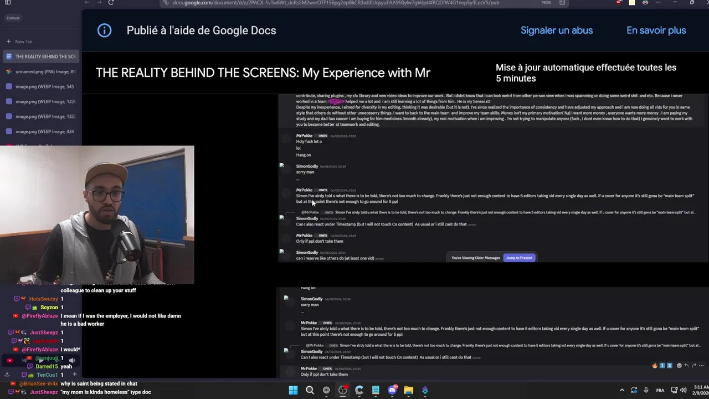709x399 pixels.
Task: Switch to image.png WEBP Image 545 tab
Action: (40, 86)
